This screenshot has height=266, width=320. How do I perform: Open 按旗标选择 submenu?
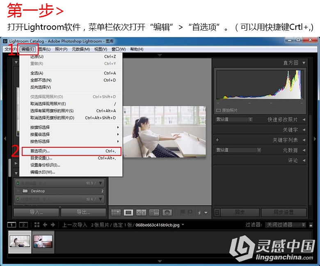71,127
